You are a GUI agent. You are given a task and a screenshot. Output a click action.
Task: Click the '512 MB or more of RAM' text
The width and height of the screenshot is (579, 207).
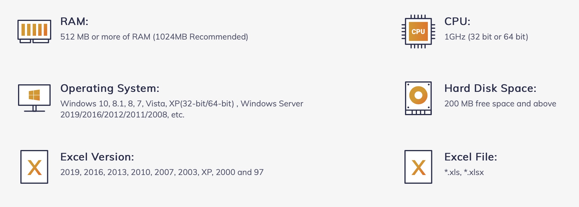pos(105,37)
